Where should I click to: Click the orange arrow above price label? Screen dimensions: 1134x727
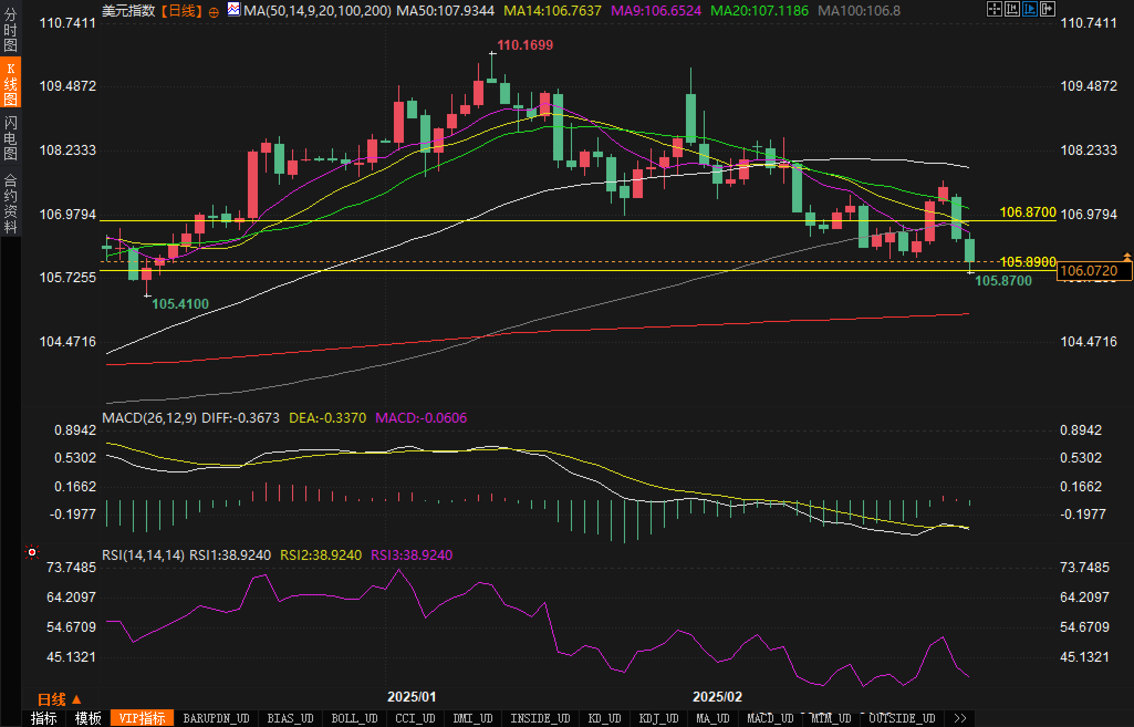[x=1127, y=256]
